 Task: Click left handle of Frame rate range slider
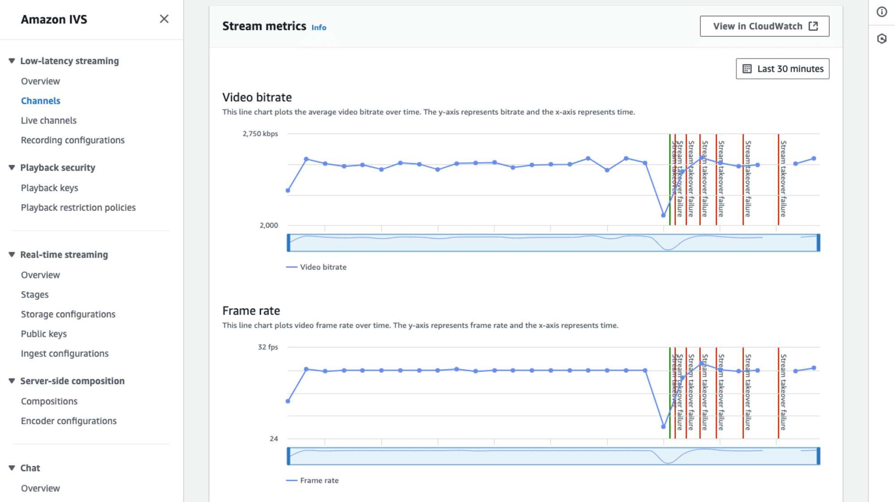pos(289,456)
